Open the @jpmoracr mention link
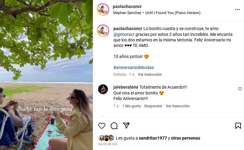Viewport: 244px width, 150px height. coord(124,34)
